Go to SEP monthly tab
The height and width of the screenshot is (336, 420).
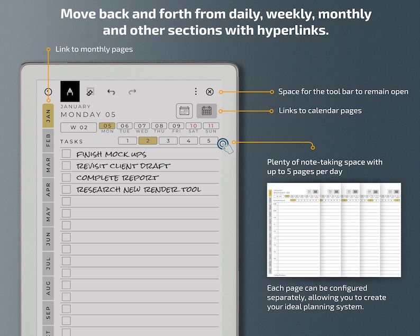(x=48, y=313)
